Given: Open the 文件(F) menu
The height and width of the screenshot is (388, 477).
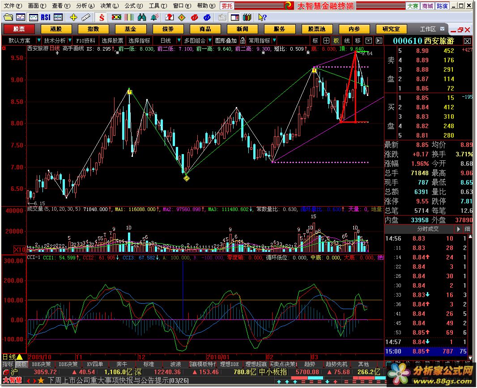Looking at the screenshot, I should tap(13, 5).
